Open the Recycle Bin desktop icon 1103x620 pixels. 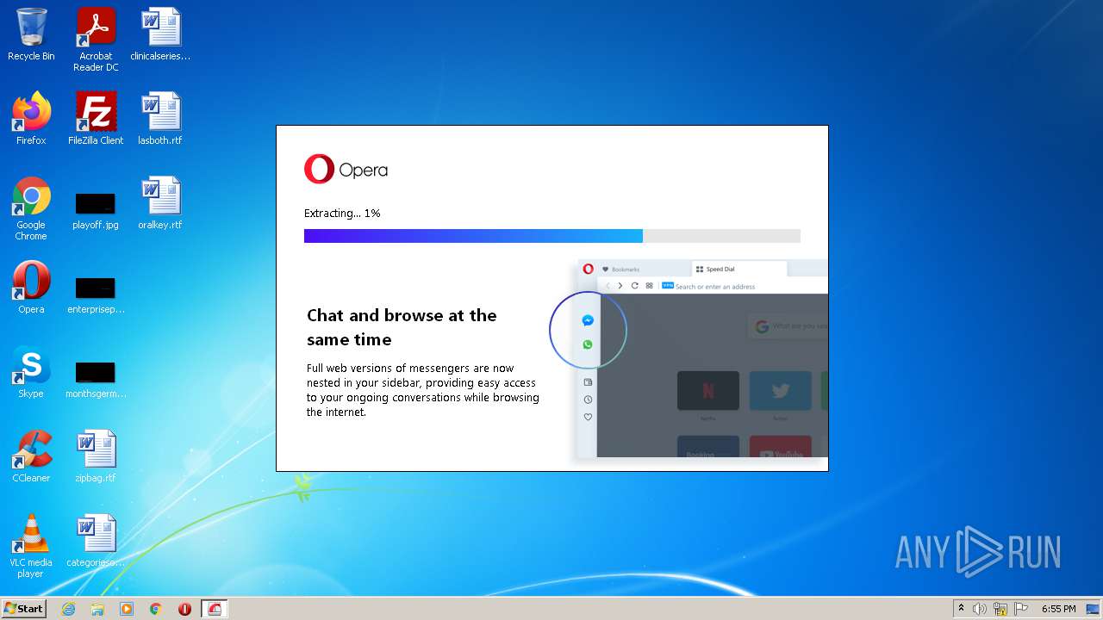31,34
